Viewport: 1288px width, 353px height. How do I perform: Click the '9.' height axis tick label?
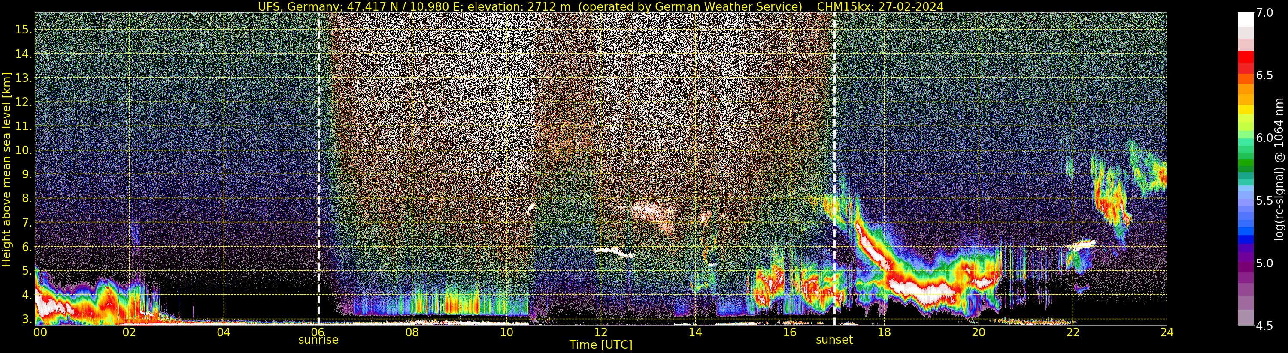pyautogui.click(x=27, y=174)
